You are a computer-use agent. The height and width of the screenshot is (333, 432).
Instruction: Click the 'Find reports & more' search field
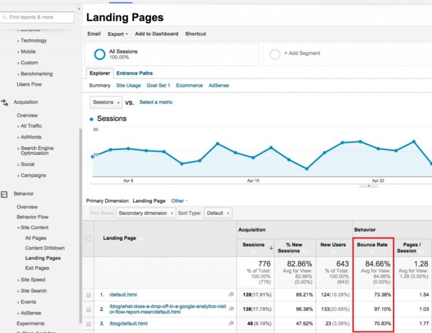click(x=37, y=17)
